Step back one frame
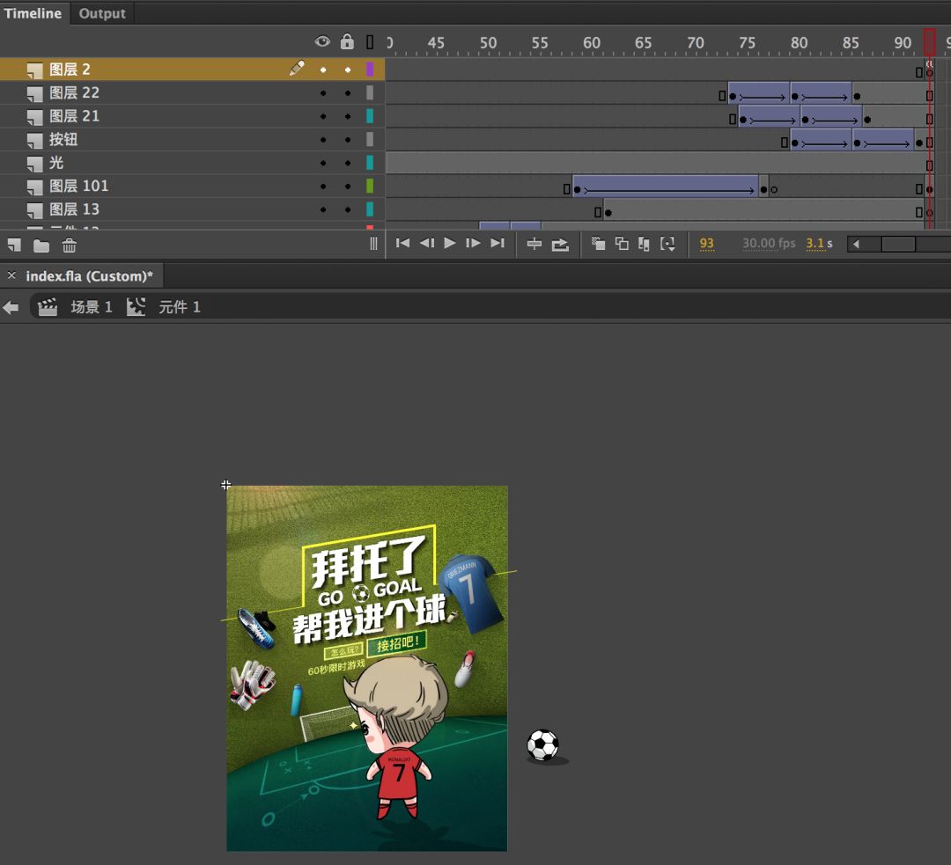This screenshot has width=951, height=865. (427, 243)
